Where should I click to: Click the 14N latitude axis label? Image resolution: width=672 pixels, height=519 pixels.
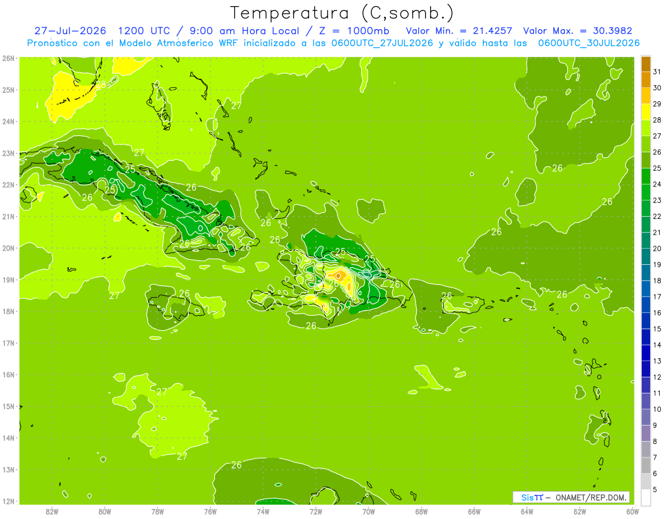8,438
